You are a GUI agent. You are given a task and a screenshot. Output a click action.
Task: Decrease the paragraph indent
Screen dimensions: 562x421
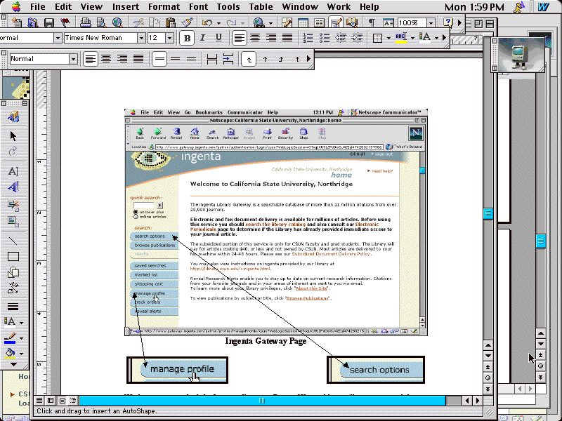click(341, 38)
